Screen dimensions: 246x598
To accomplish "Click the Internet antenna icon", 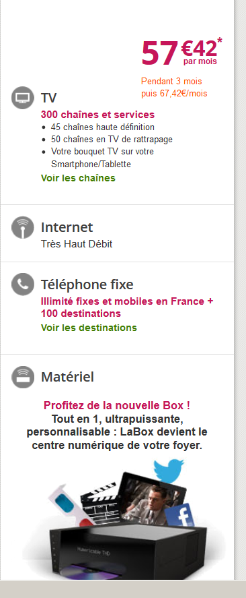I will pos(22,227).
